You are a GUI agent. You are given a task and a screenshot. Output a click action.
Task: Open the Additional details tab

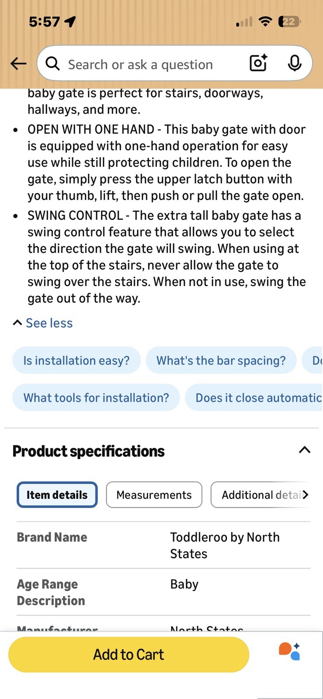coord(260,495)
